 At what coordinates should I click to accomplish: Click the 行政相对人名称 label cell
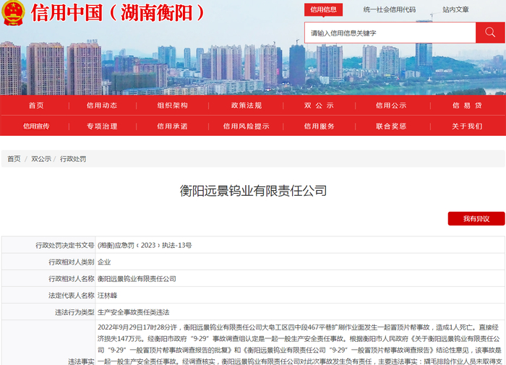(48, 278)
